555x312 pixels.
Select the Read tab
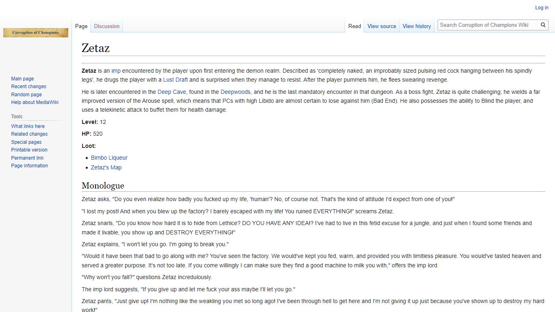pos(355,26)
